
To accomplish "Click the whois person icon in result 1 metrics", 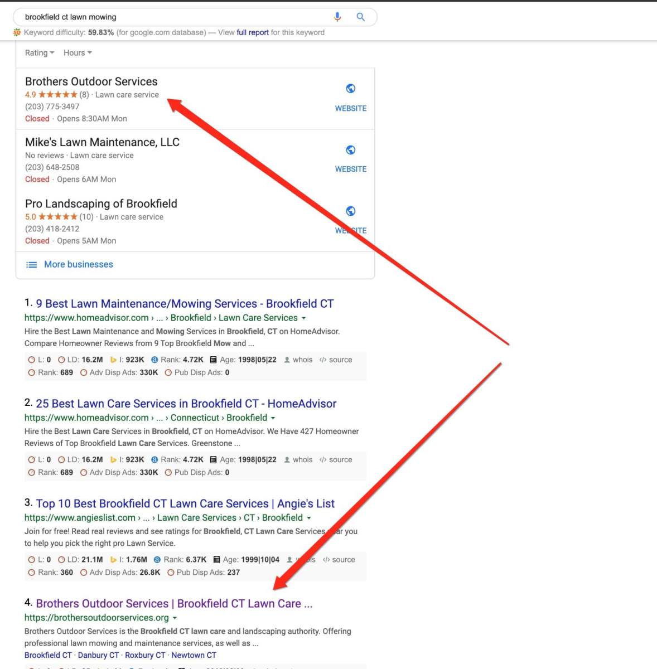I will click(287, 360).
